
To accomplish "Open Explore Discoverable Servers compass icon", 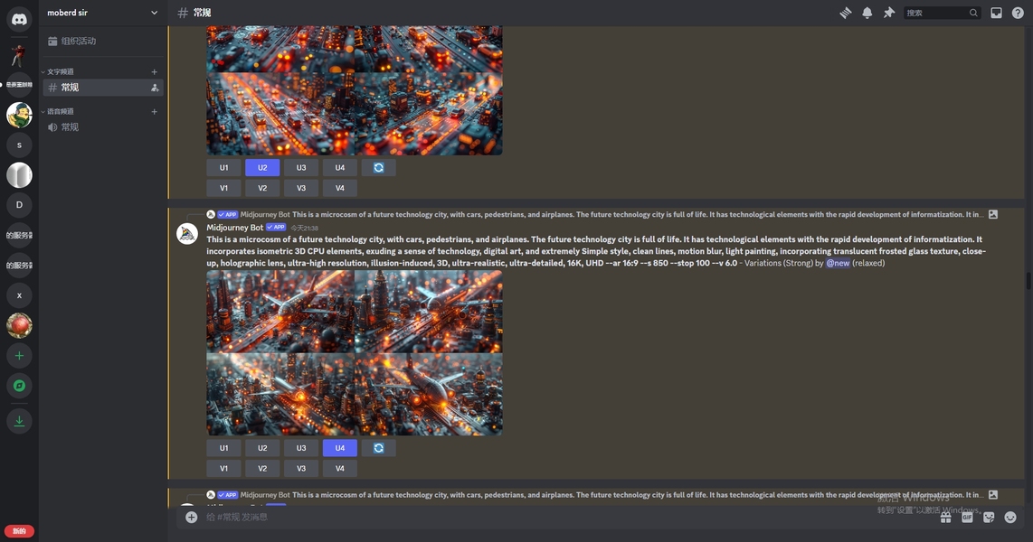I will [19, 386].
